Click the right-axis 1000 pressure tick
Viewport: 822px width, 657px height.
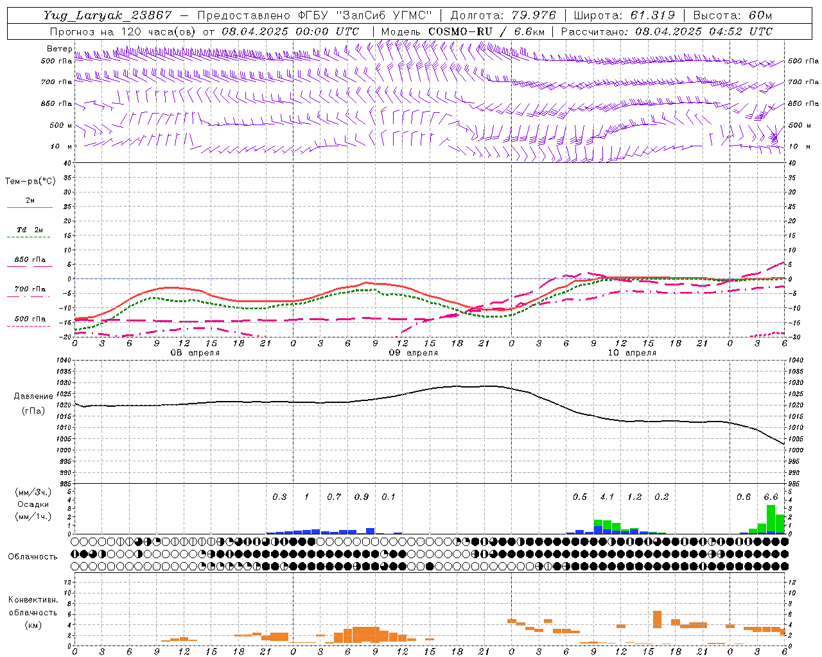pos(796,450)
